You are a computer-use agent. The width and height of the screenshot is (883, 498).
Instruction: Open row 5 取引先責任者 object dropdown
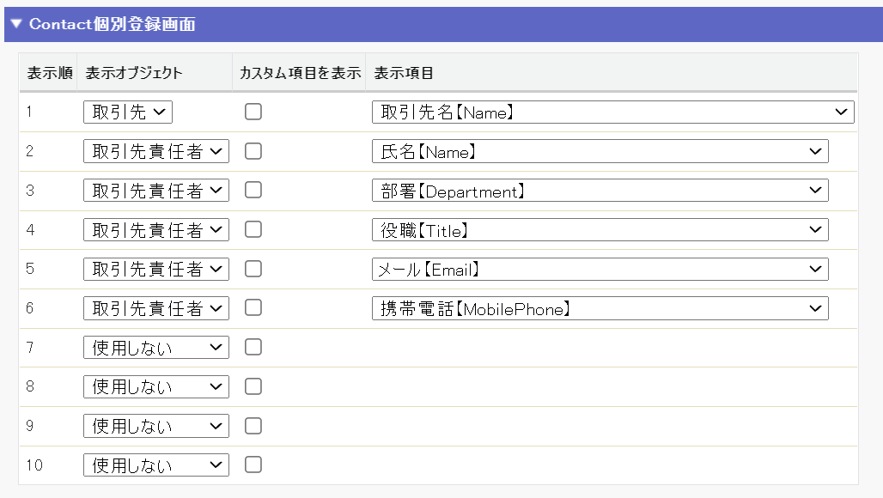click(x=156, y=269)
